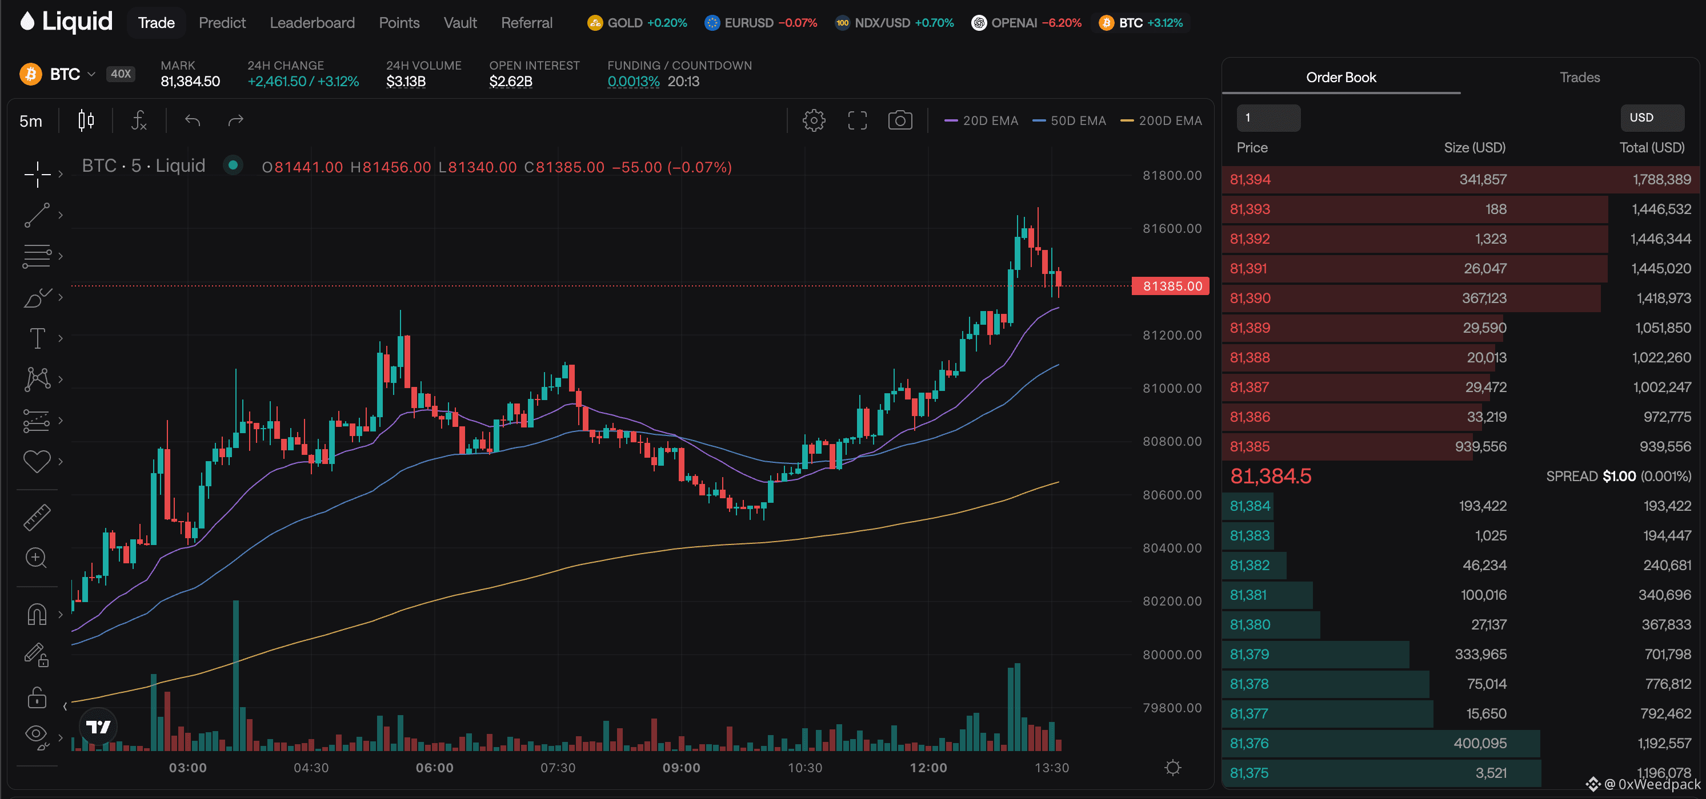Enter fullscreen chart mode
1706x799 pixels.
tap(858, 120)
